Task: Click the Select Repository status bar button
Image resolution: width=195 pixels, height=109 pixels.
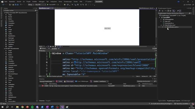Action: click(x=182, y=104)
